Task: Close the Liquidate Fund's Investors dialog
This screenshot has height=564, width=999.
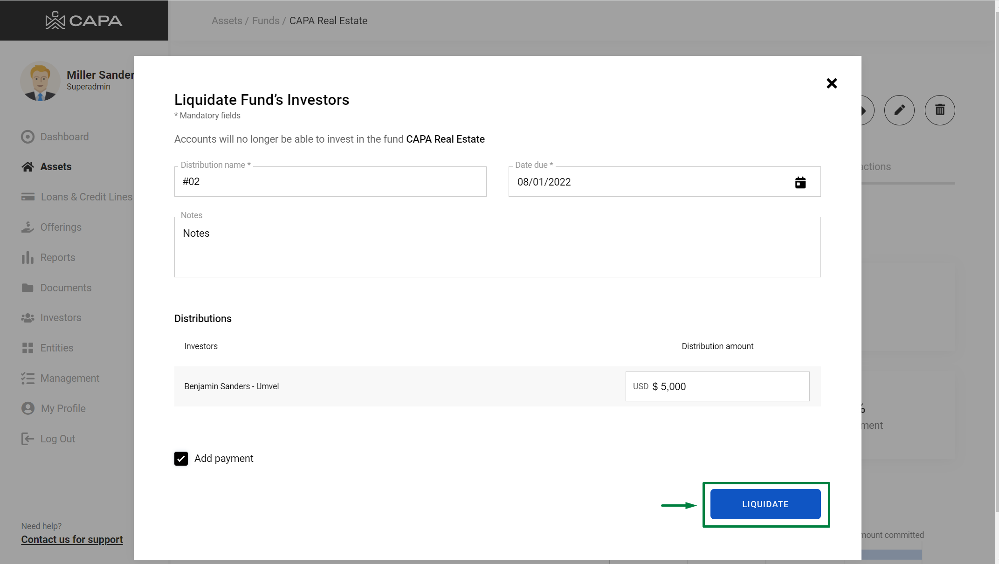Action: pos(832,83)
